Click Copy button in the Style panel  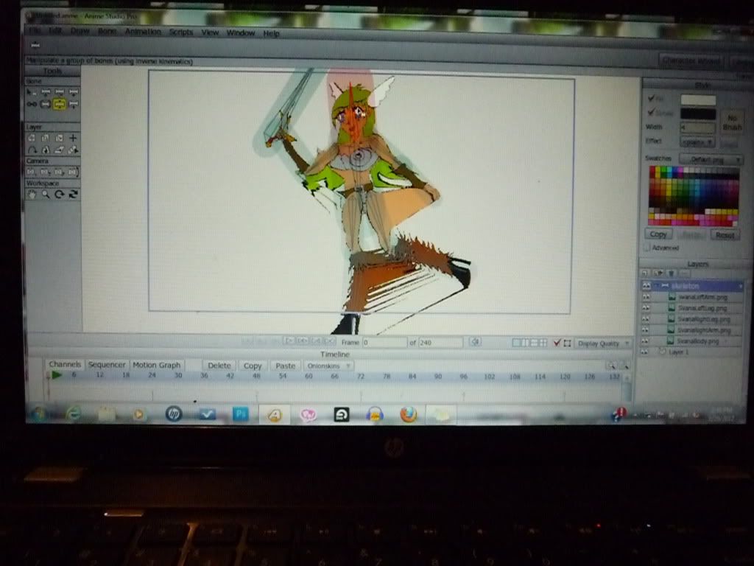(x=658, y=234)
